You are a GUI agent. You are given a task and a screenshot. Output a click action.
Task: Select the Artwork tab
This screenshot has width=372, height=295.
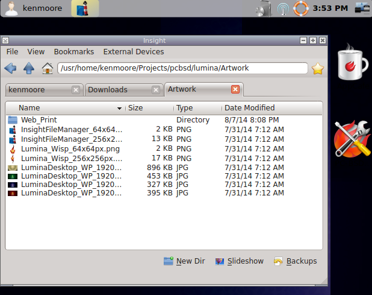point(203,89)
